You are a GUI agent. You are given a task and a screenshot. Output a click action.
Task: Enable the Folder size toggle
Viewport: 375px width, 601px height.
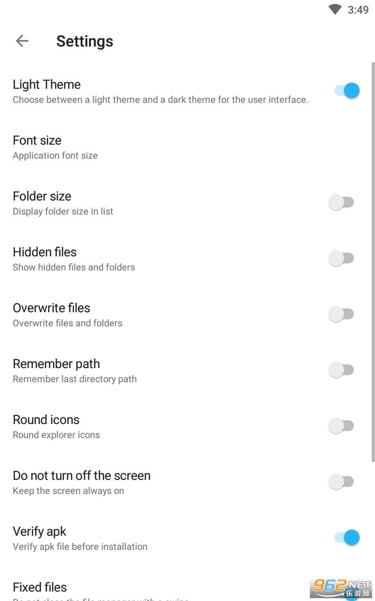(341, 202)
